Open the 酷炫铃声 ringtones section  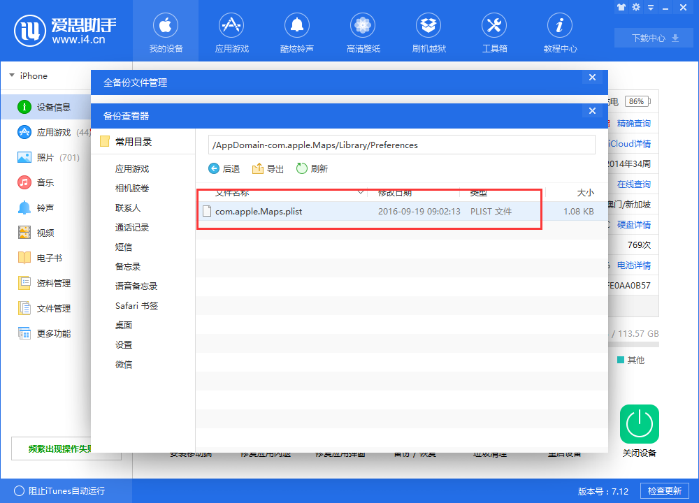[x=297, y=31]
